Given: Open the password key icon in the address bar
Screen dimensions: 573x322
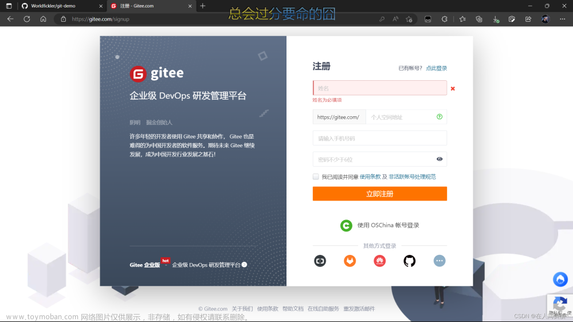Looking at the screenshot, I should tap(382, 19).
